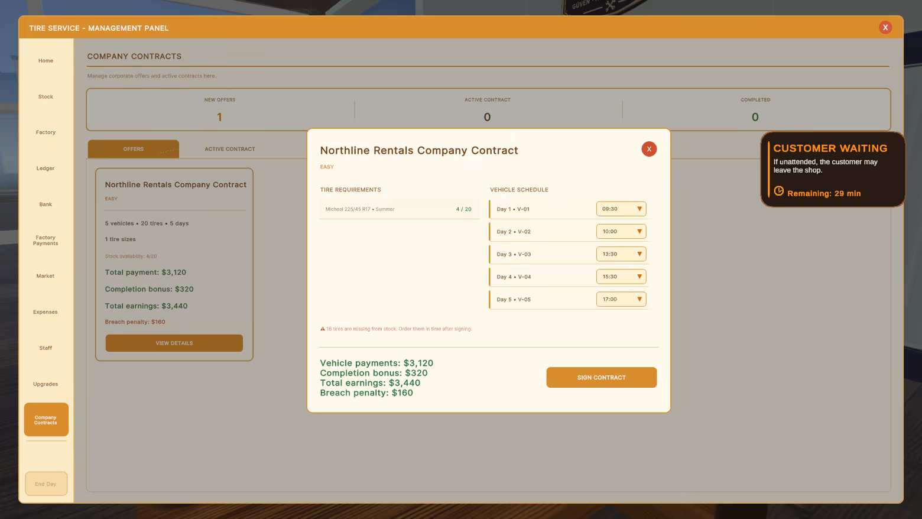
Task: Sign the Northline Rentals contract
Action: pos(601,377)
